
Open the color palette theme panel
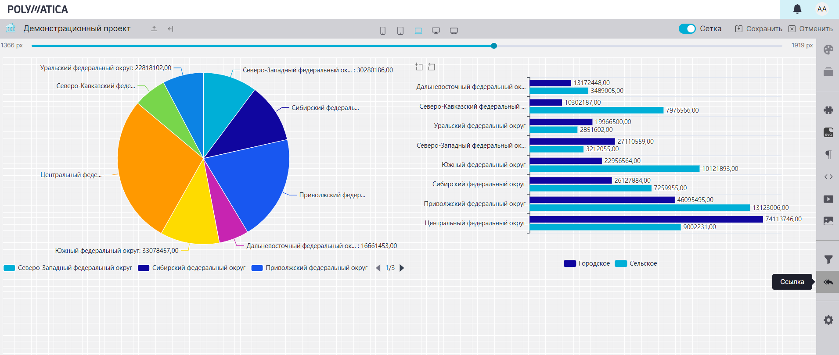pos(828,50)
